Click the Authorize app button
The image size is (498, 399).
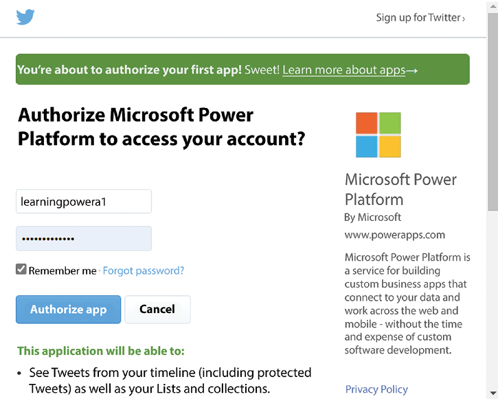pos(68,310)
